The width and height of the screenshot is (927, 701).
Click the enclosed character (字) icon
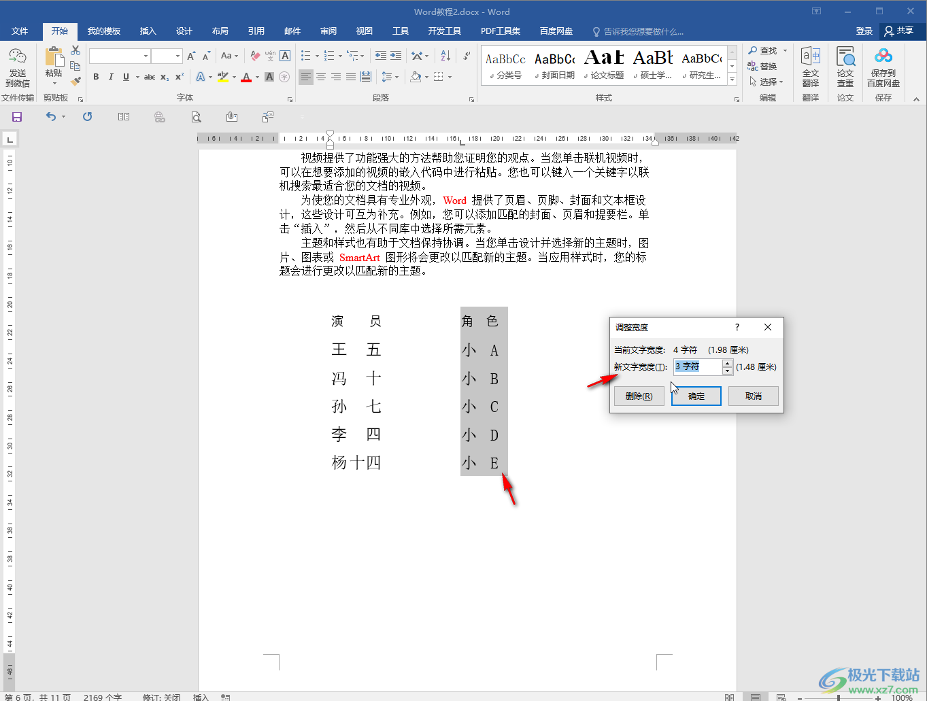pyautogui.click(x=284, y=77)
